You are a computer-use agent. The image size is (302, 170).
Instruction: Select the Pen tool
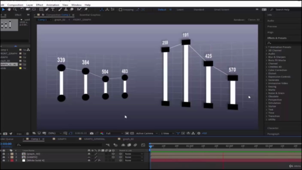(47, 9)
